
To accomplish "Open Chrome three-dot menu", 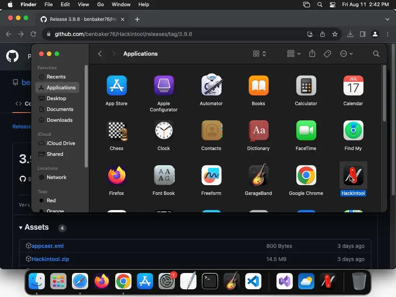I will 387,34.
